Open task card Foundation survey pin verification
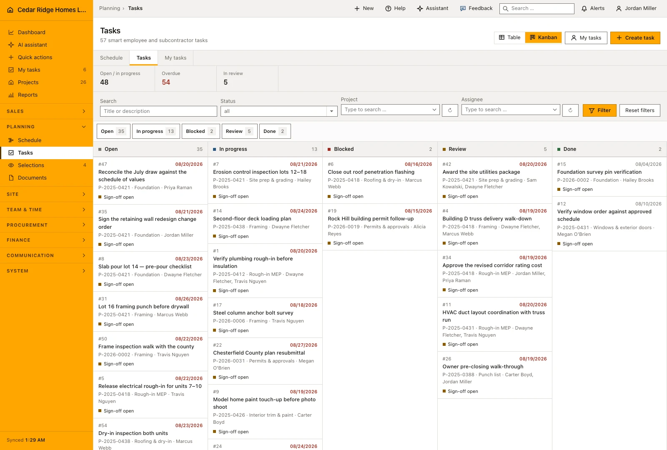Viewport: 667px width, 450px height. tap(609, 177)
